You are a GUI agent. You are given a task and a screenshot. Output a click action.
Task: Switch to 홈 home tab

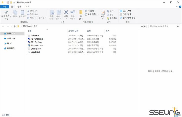point(12,7)
